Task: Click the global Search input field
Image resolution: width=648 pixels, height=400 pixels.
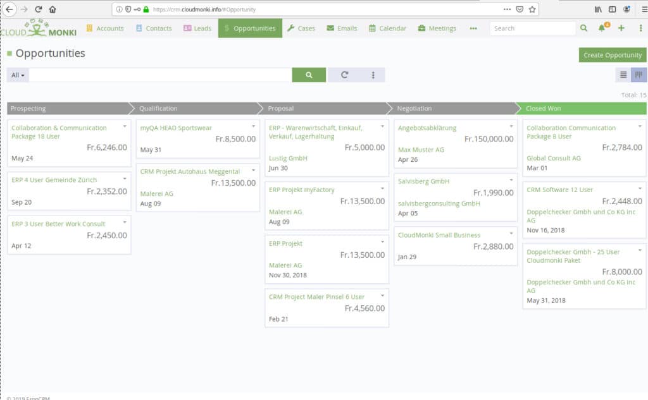Action: tap(532, 28)
